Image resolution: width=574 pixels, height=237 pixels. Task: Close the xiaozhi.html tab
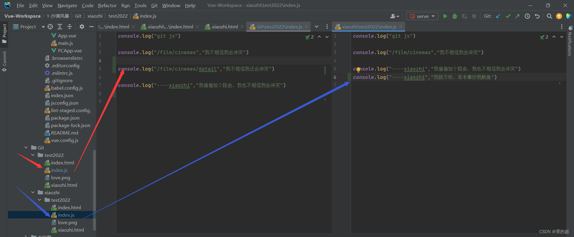pos(242,27)
